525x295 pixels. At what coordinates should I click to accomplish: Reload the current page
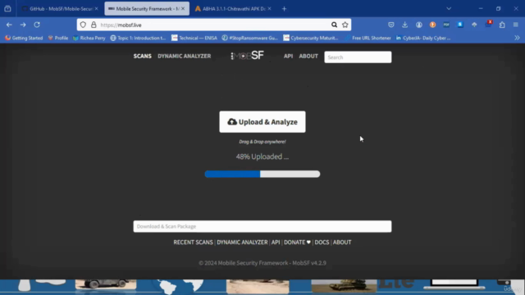tap(37, 25)
